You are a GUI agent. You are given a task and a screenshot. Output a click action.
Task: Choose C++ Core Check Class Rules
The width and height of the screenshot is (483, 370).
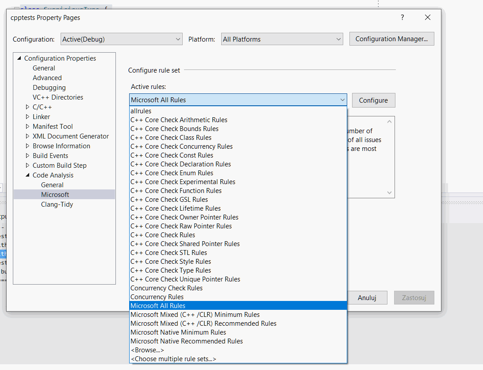(x=238, y=138)
